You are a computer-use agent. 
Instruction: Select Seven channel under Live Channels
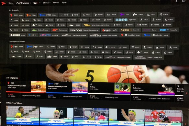[x=17, y=15]
